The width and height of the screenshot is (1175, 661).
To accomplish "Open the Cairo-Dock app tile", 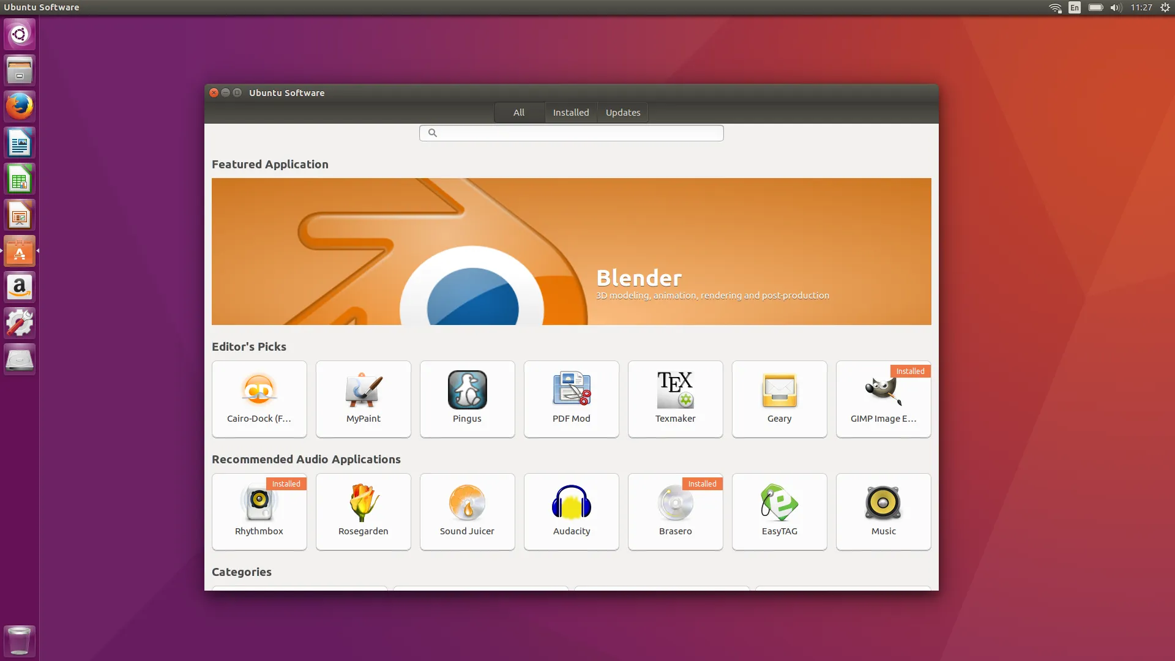I will (x=259, y=398).
